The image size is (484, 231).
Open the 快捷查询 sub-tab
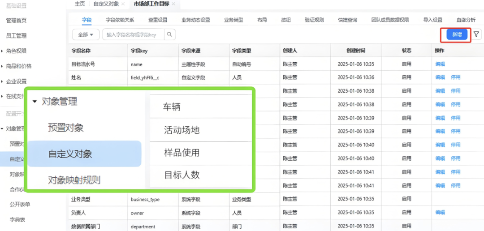348,20
